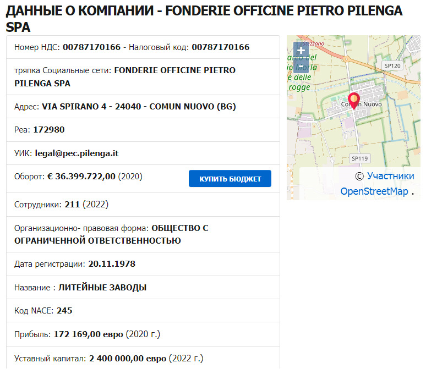426x374 pixels.
Task: Click the КУПИТЬ БЮДЖЕТ button
Action: click(x=230, y=179)
